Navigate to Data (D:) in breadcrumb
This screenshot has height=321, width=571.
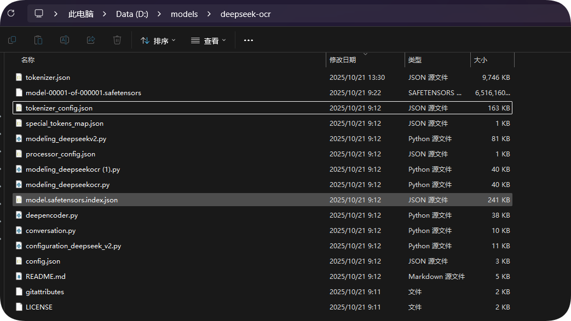pos(132,14)
